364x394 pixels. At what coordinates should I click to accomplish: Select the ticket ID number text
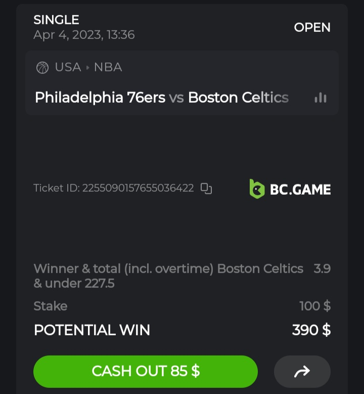click(138, 188)
